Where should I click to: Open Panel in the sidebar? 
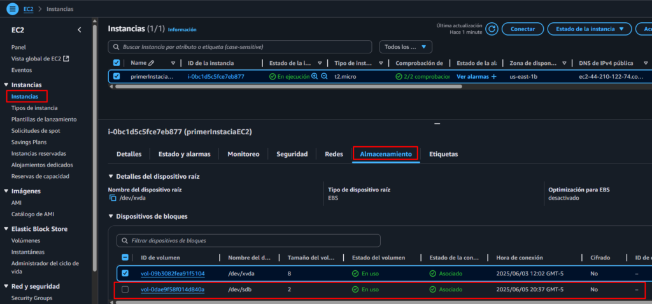tap(18, 47)
